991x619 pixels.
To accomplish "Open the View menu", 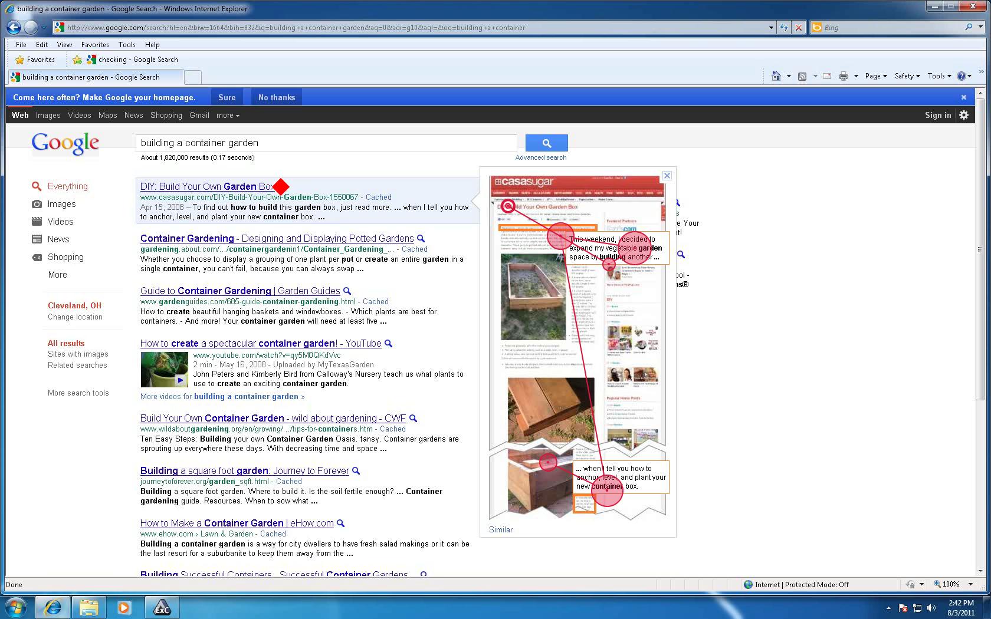I will pos(64,44).
